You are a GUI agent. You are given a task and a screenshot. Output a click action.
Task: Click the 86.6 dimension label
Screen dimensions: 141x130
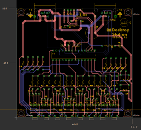coord(5,9)
